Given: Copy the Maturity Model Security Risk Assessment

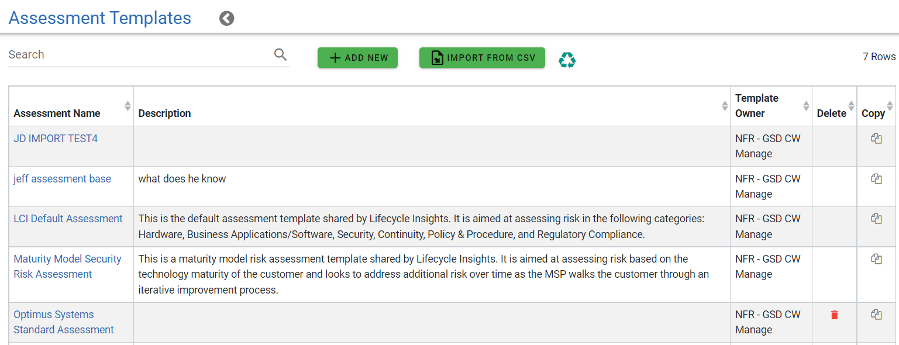Looking at the screenshot, I should pyautogui.click(x=876, y=258).
